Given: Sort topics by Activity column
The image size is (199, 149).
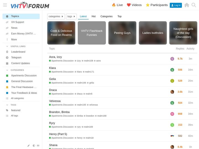Looking at the screenshot, I should click(190, 49).
